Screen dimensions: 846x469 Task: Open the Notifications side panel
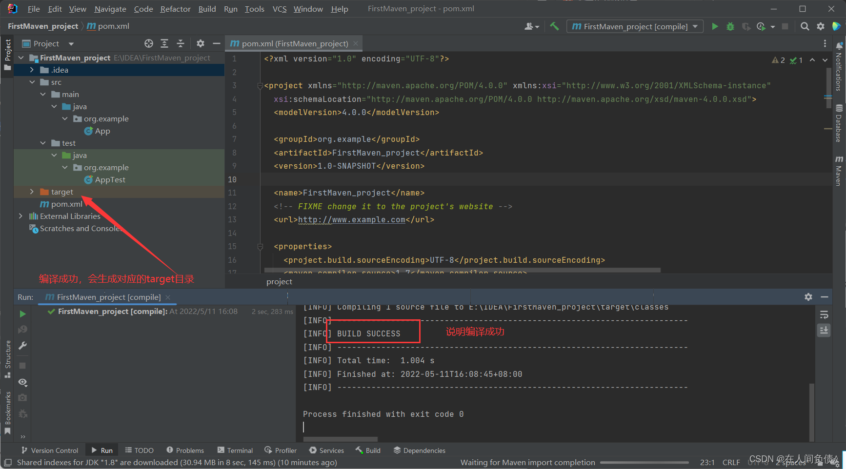pos(839,67)
